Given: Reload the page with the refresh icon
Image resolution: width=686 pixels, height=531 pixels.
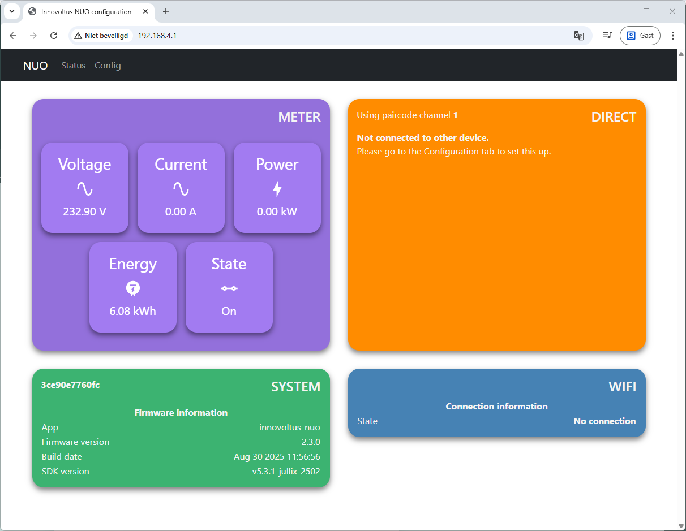Looking at the screenshot, I should coord(54,36).
